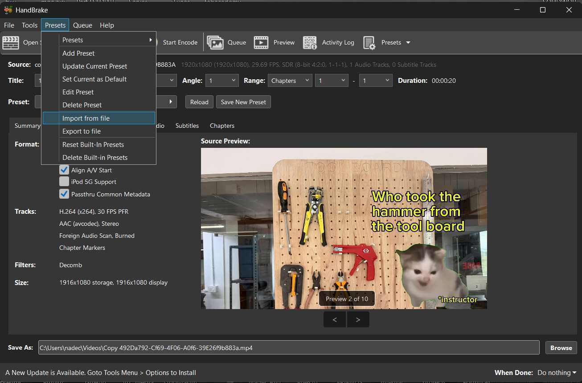Select Import from file
The image size is (582, 383).
tap(99, 118)
